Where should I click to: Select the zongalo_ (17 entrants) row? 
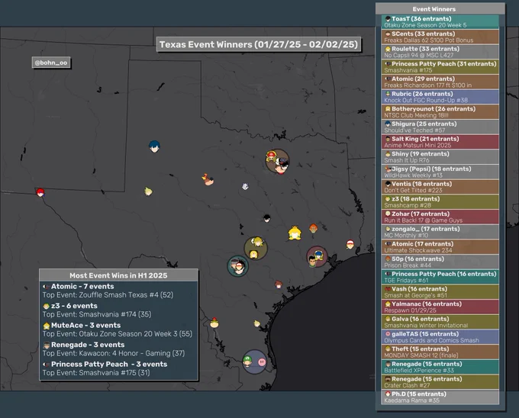click(440, 232)
